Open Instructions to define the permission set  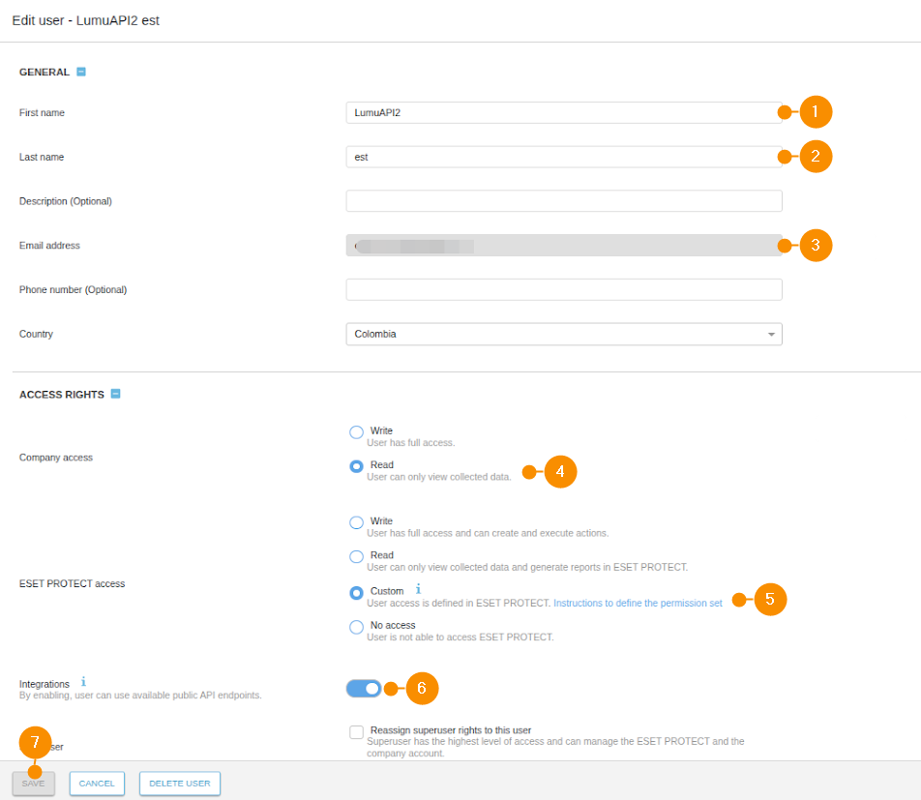[638, 603]
